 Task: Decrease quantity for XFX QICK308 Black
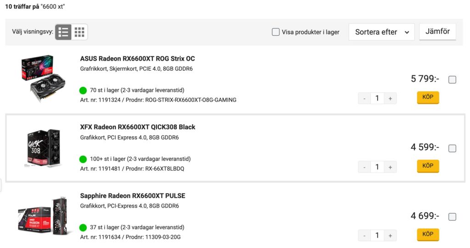click(x=364, y=167)
